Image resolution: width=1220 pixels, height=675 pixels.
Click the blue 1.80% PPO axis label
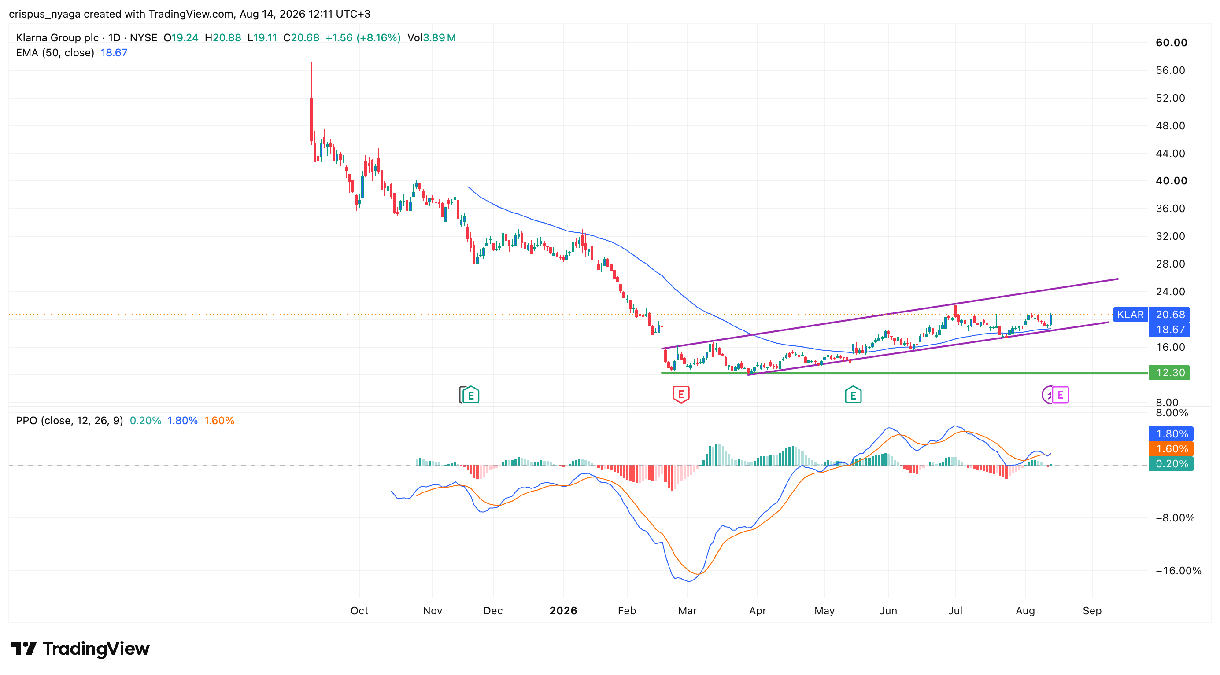tap(1171, 434)
